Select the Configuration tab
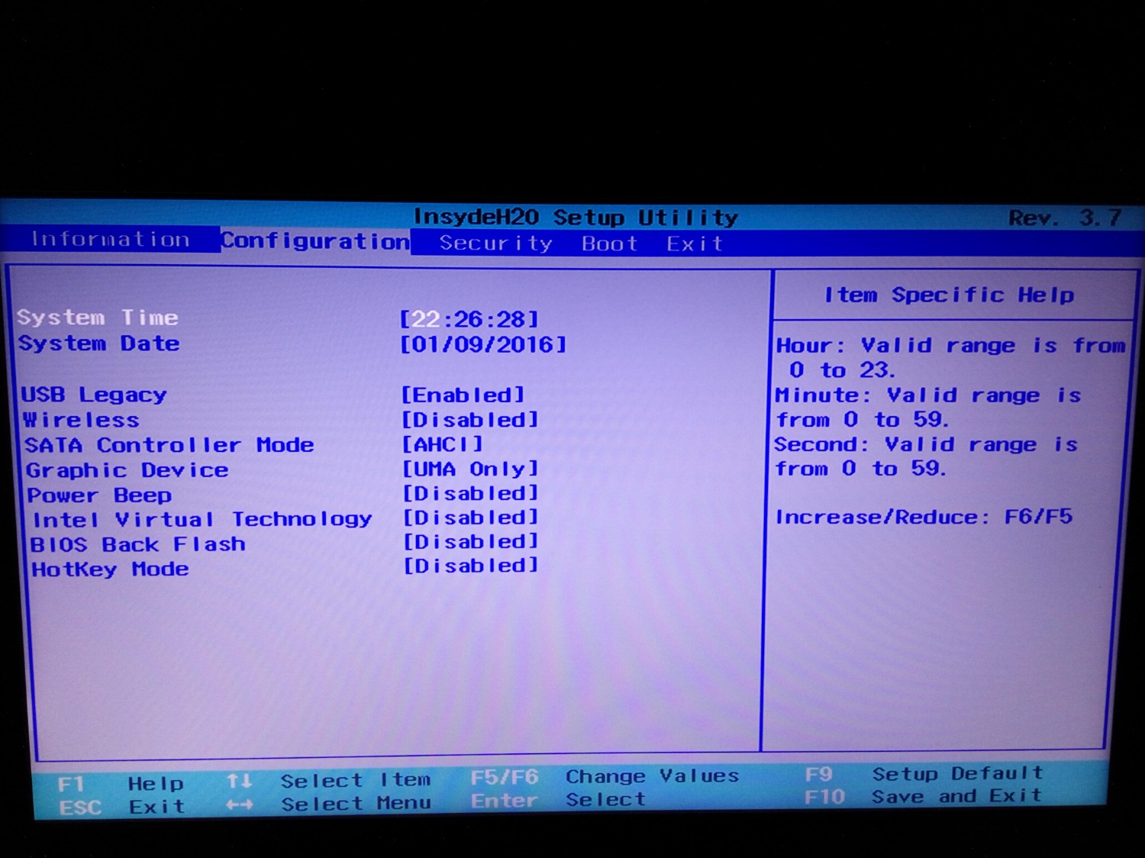The image size is (1145, 858). pos(315,241)
